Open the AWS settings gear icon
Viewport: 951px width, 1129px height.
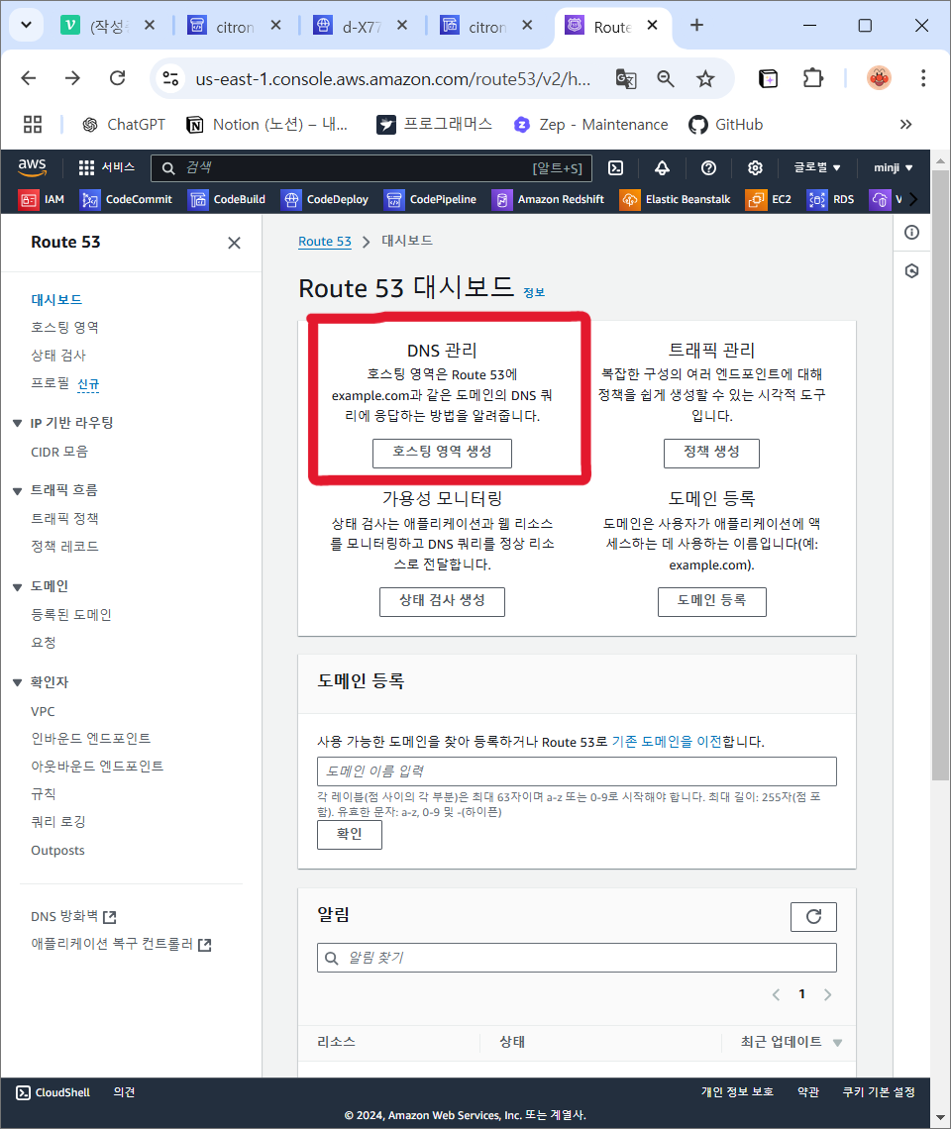(755, 167)
